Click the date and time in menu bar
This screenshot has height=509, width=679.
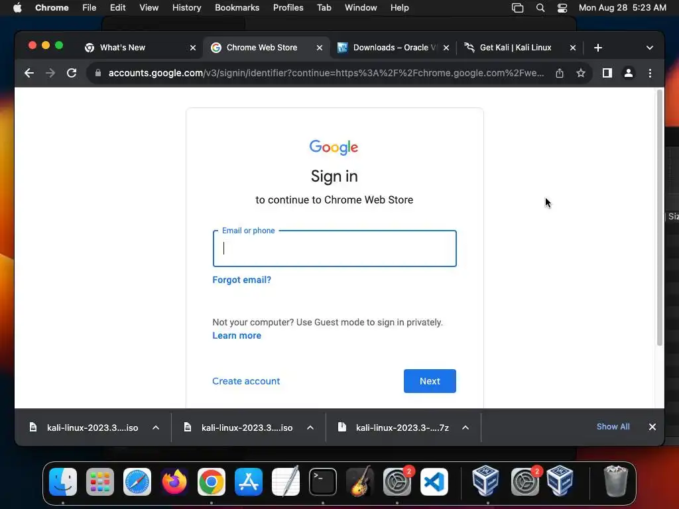[x=622, y=8]
